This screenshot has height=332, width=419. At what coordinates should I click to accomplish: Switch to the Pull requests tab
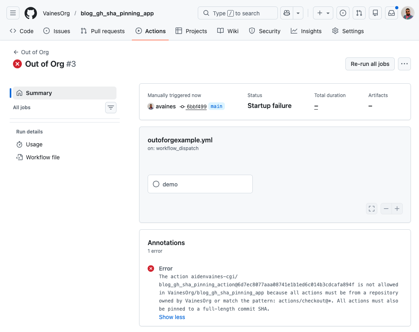pos(103,31)
